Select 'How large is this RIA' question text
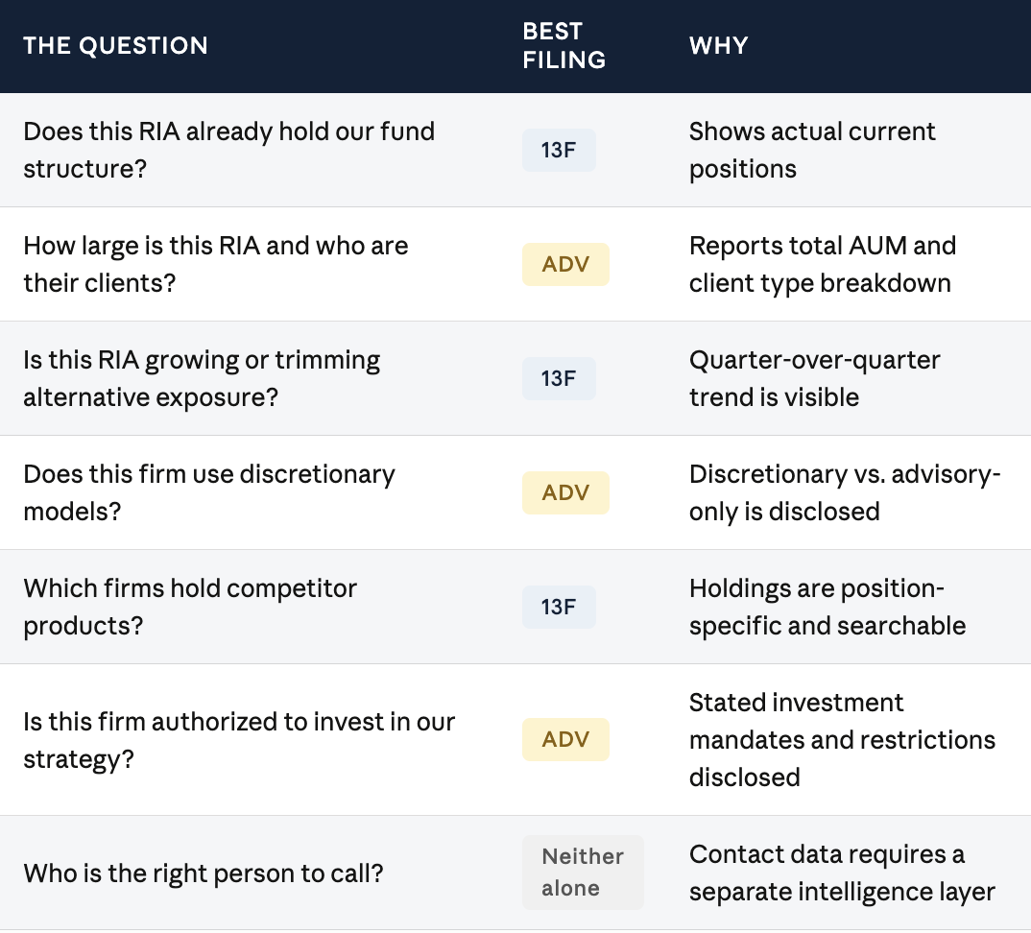Screen dimensions: 1031x933 click(x=216, y=264)
